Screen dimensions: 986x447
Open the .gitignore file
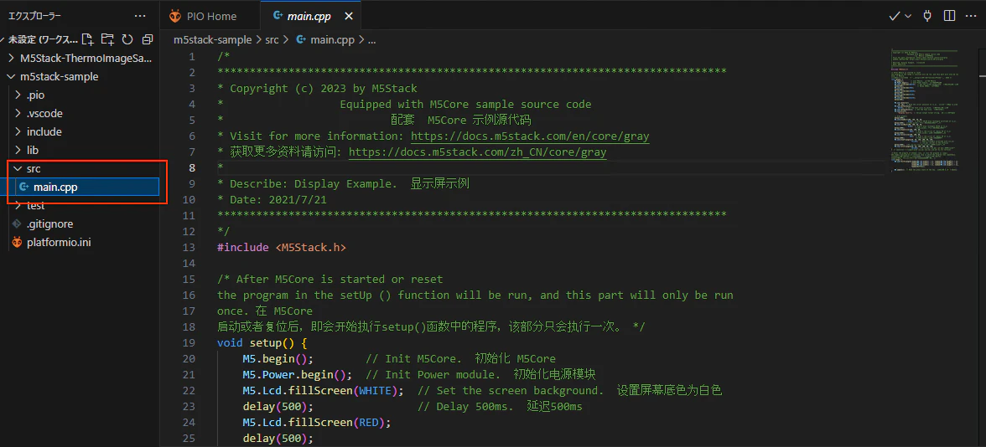[80, 223]
